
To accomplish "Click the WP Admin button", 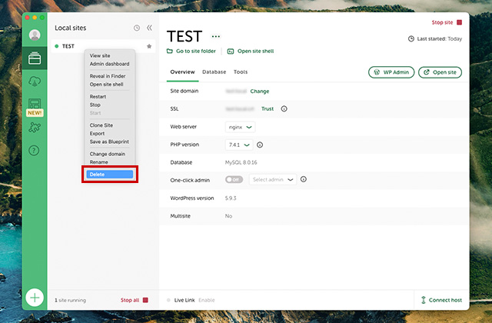I will [x=391, y=72].
